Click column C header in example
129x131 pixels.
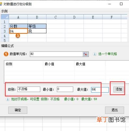[x=56, y=17]
